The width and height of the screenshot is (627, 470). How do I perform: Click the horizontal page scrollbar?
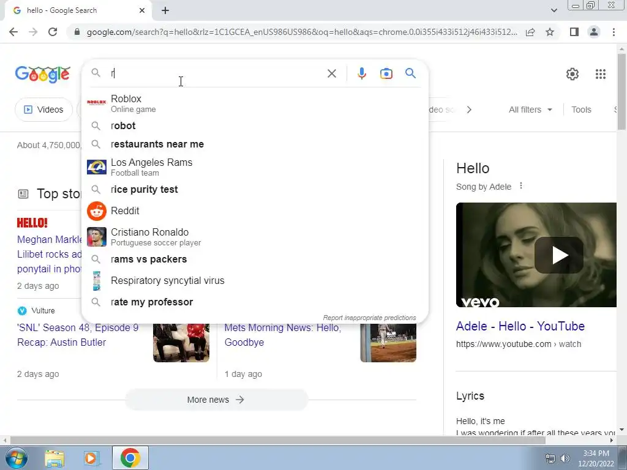coord(277,440)
